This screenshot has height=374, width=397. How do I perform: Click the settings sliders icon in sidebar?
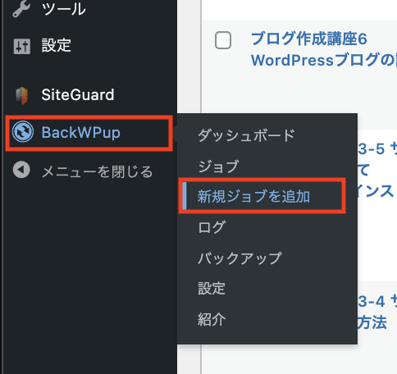point(22,46)
